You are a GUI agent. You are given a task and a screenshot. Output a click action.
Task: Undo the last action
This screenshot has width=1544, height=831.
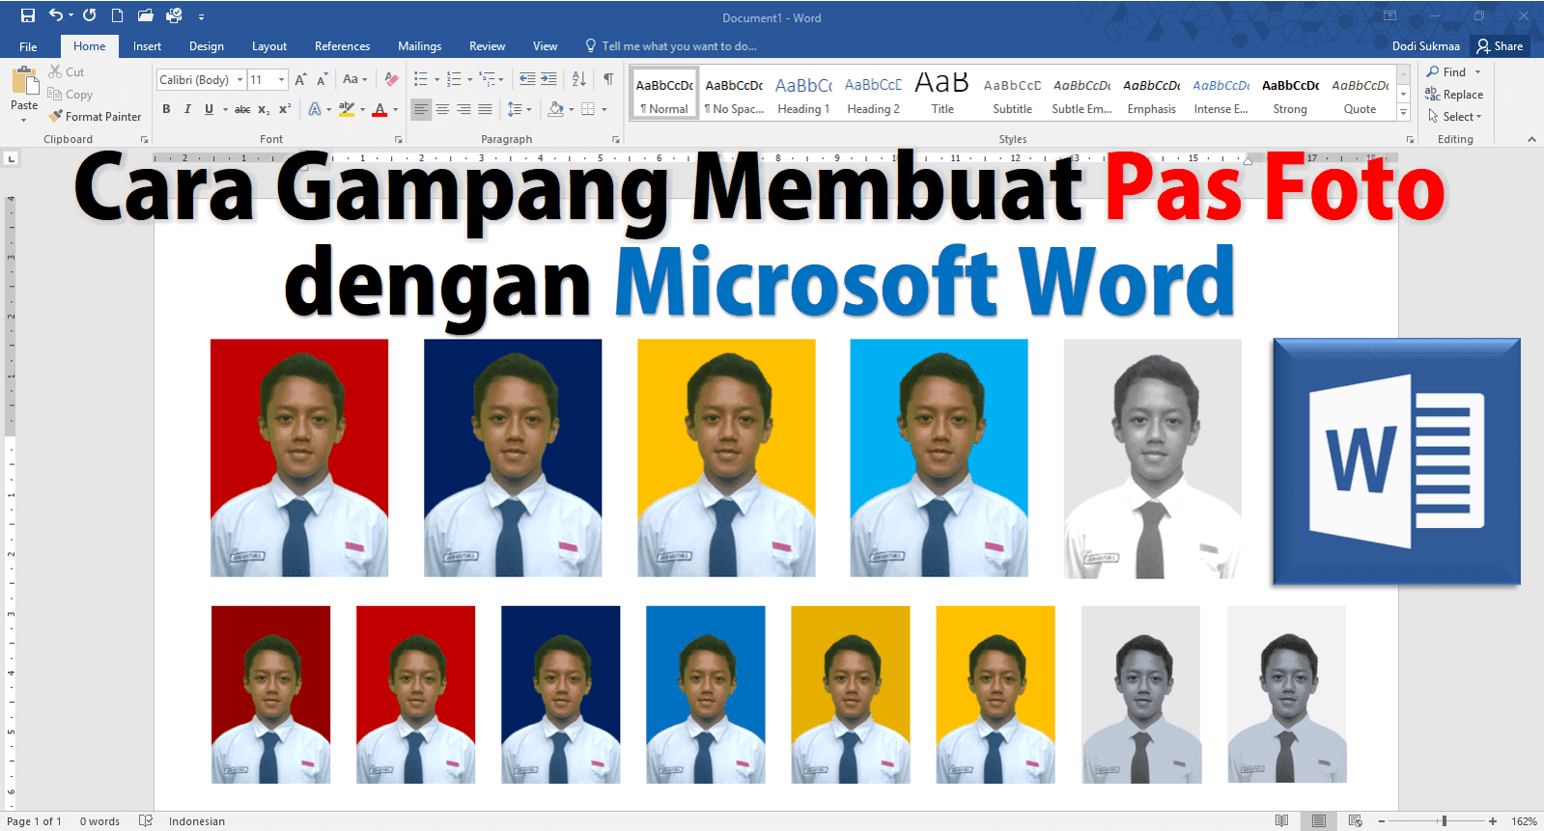(x=56, y=15)
